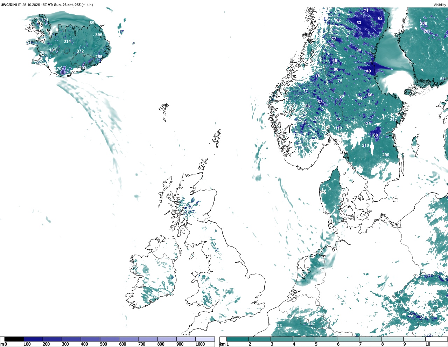The height and width of the screenshot is (347, 448).
Task: Click the black 0–100 m legend swatch
Action: pos(14,339)
